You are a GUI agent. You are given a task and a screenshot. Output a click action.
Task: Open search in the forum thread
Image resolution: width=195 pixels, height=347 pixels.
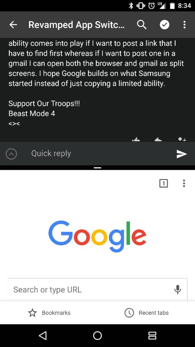click(142, 25)
